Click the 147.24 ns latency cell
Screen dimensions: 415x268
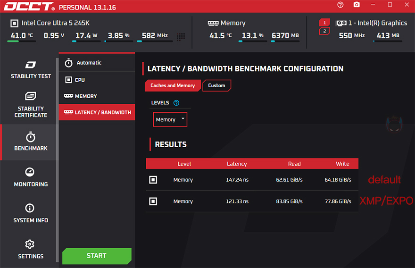[x=237, y=180]
